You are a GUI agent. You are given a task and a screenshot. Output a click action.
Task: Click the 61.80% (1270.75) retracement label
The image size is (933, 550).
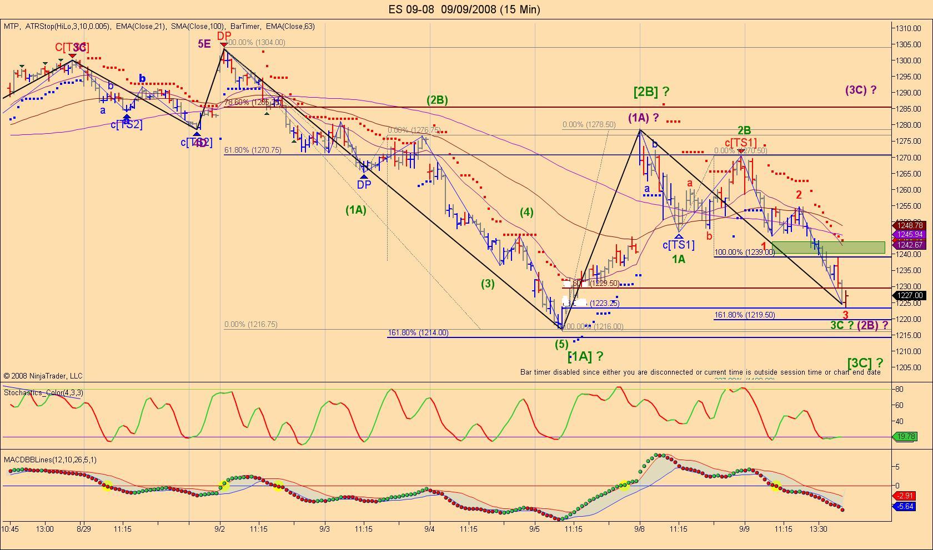(x=253, y=150)
